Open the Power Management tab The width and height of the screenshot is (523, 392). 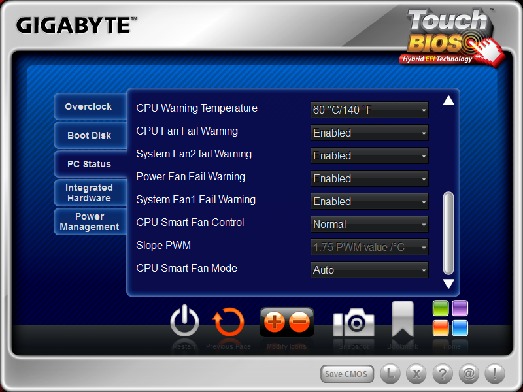pos(90,221)
